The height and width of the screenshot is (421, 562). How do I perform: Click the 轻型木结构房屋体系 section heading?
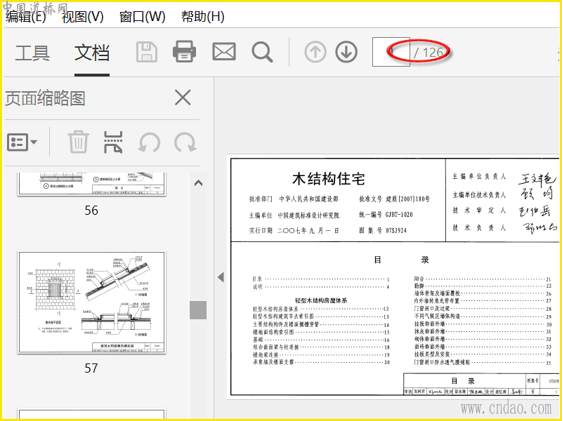(x=321, y=300)
